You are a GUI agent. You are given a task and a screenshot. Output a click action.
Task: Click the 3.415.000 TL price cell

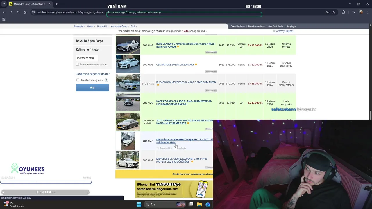(255, 45)
